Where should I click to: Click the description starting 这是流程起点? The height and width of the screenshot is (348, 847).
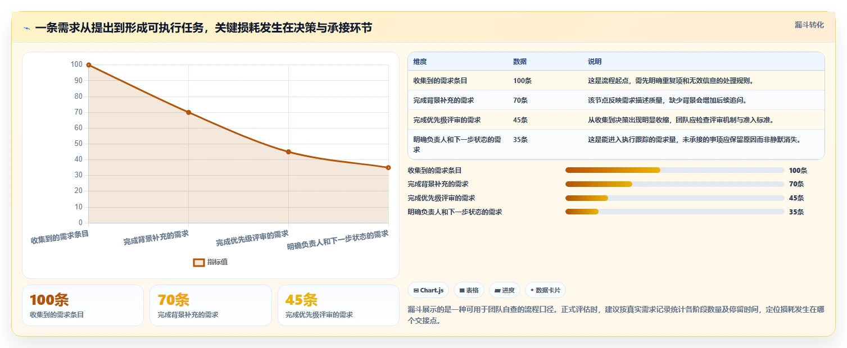[671, 81]
